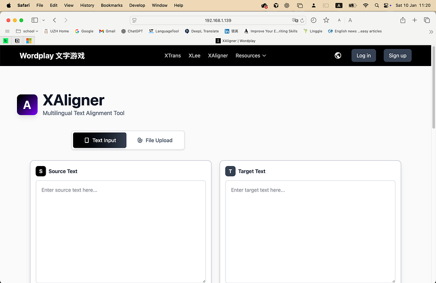The height and width of the screenshot is (283, 436).
Task: Click into the target text area
Action: coord(310,232)
